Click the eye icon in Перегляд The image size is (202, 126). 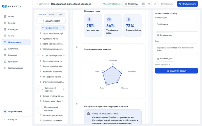(126, 4)
